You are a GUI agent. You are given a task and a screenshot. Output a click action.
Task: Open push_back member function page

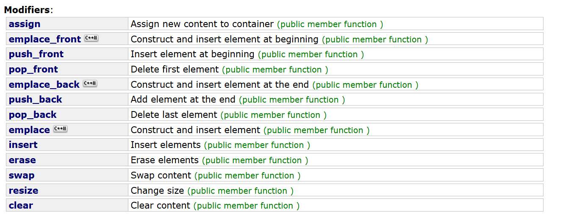[36, 100]
